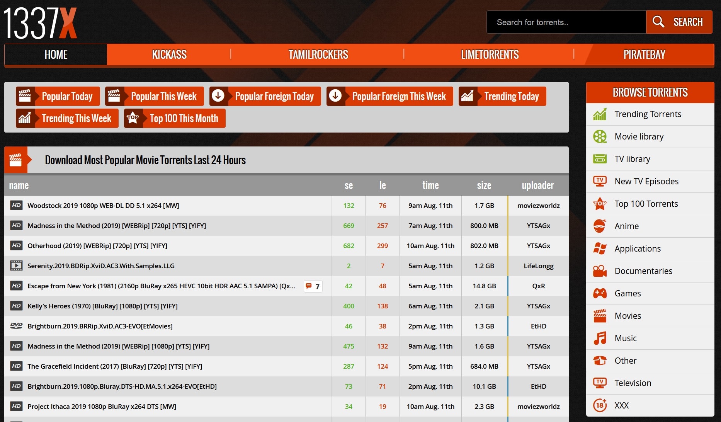Open uploader moviezworldz on Woodstock row
The height and width of the screenshot is (422, 721).
pyautogui.click(x=538, y=206)
